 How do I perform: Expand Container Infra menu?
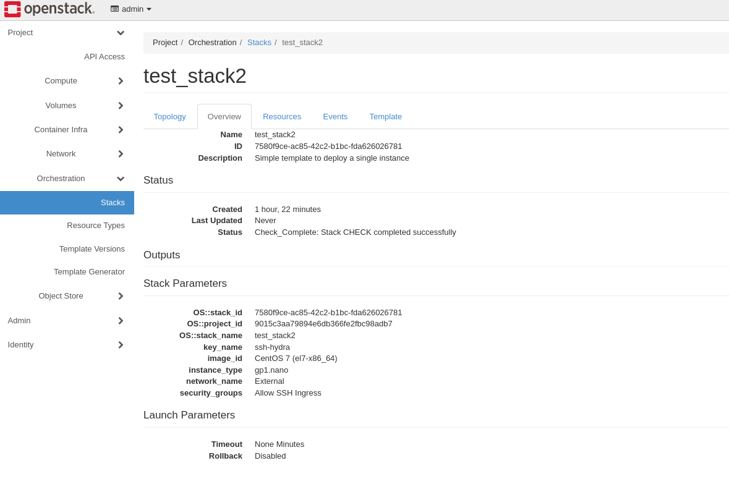[x=121, y=130]
